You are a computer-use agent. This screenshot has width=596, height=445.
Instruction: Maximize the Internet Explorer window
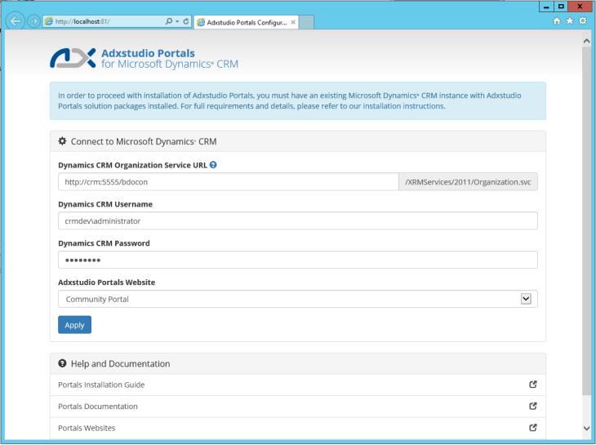[561, 7]
